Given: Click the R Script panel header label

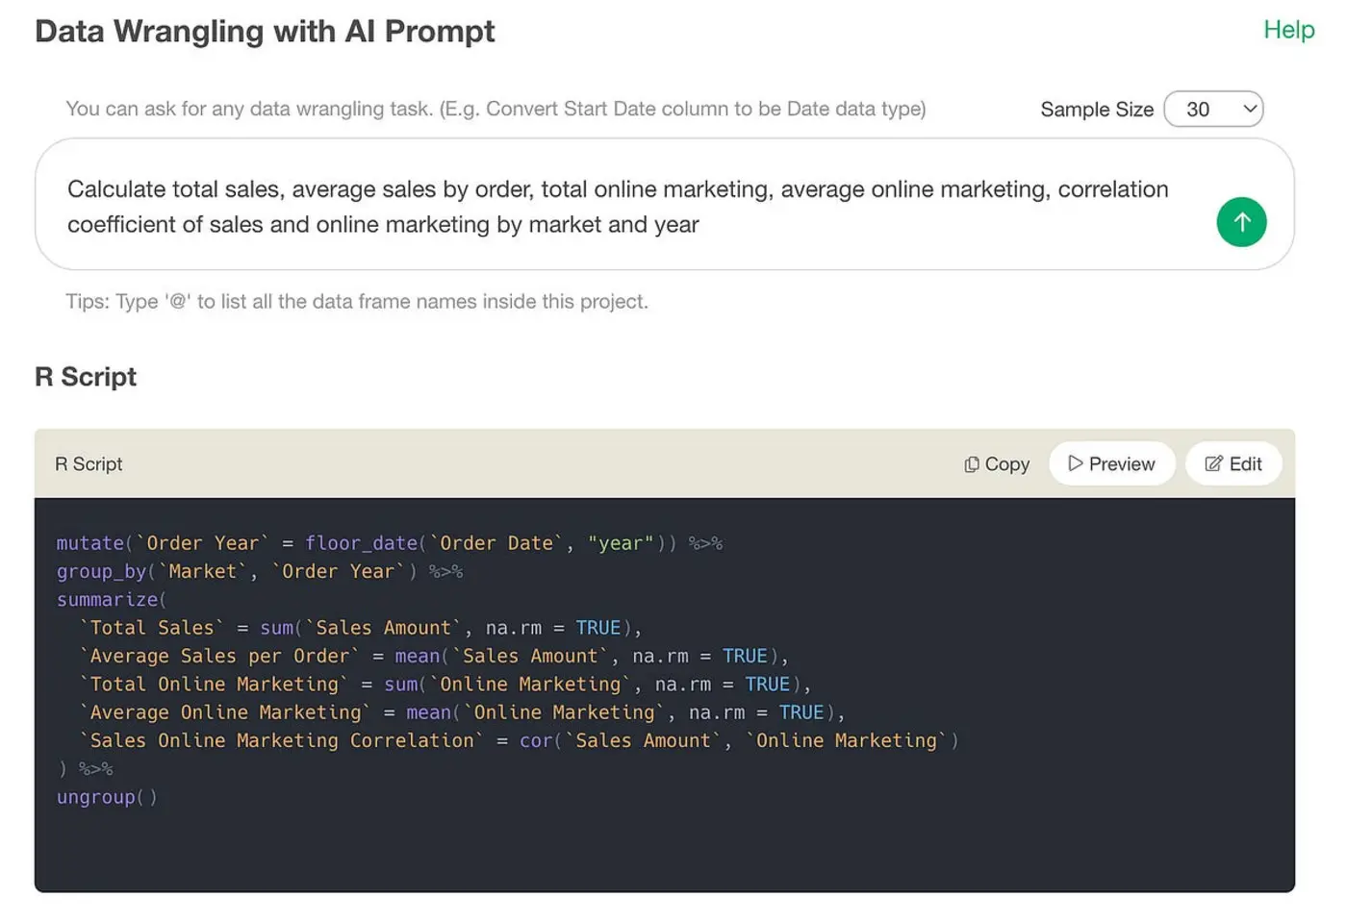Looking at the screenshot, I should pos(89,463).
